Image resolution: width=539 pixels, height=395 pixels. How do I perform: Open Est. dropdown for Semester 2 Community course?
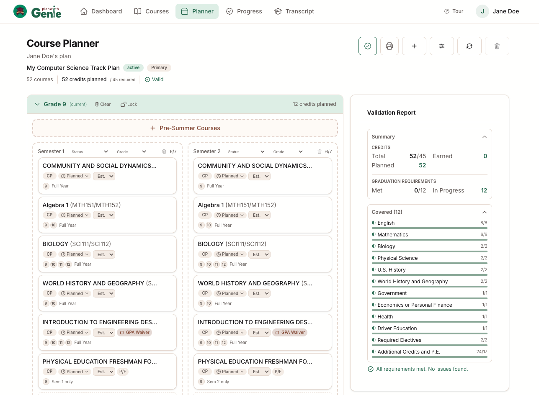pos(259,176)
